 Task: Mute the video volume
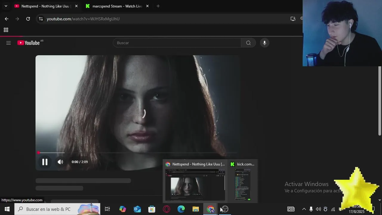[60, 162]
